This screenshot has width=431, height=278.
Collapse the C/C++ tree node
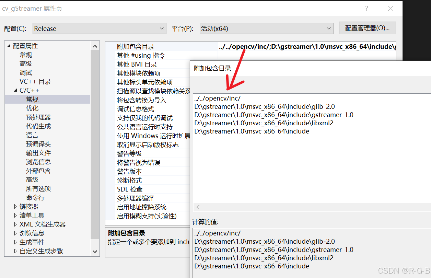15,91
